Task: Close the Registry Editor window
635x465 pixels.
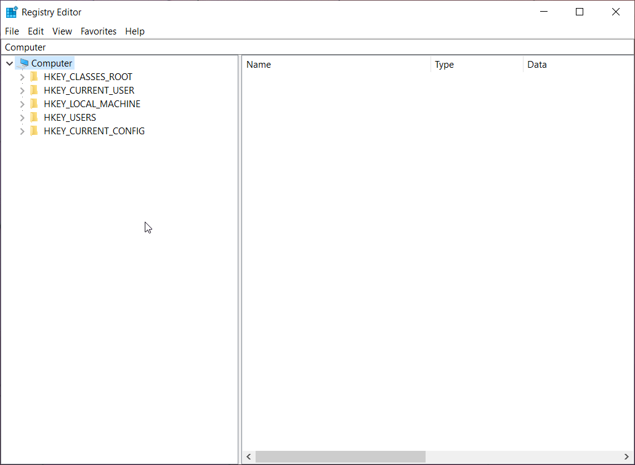Action: pyautogui.click(x=615, y=12)
